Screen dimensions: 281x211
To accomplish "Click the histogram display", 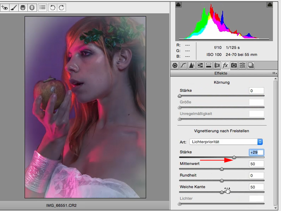I will click(224, 21).
